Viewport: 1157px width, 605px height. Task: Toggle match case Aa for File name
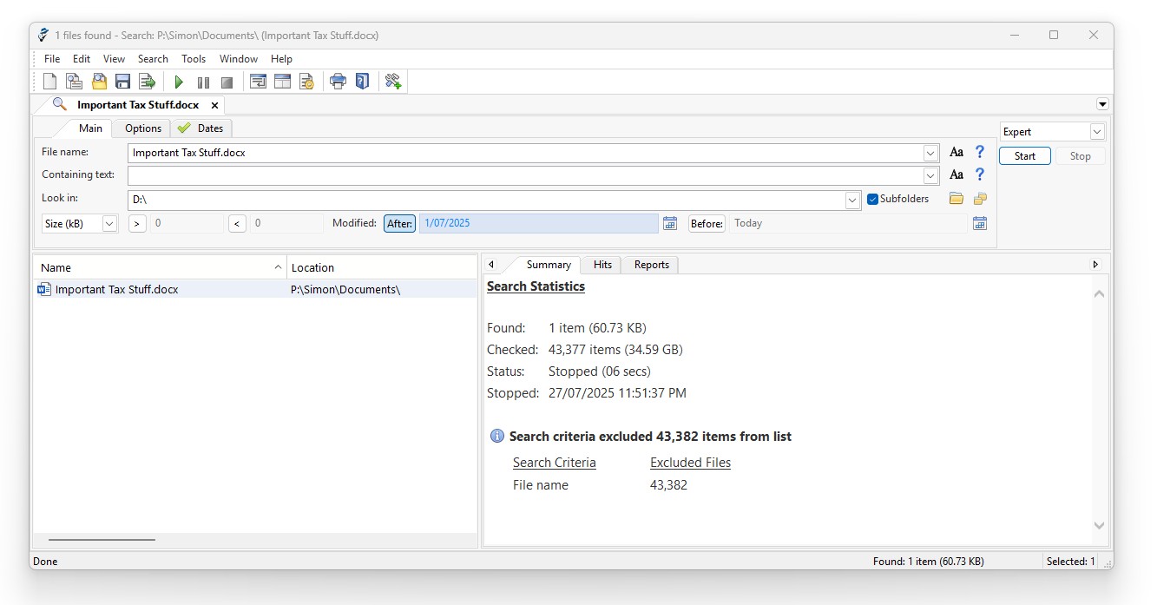(956, 153)
